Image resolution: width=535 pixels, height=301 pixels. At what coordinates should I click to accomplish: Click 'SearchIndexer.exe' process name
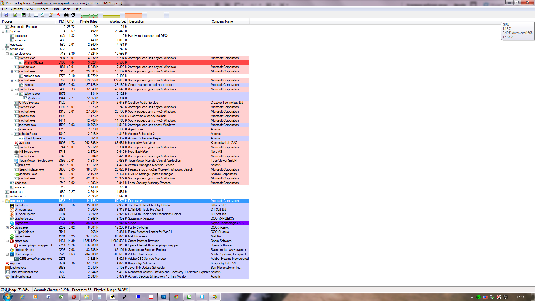[x=31, y=169]
